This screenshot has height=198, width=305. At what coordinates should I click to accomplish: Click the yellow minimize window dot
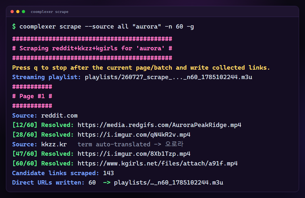[18, 12]
